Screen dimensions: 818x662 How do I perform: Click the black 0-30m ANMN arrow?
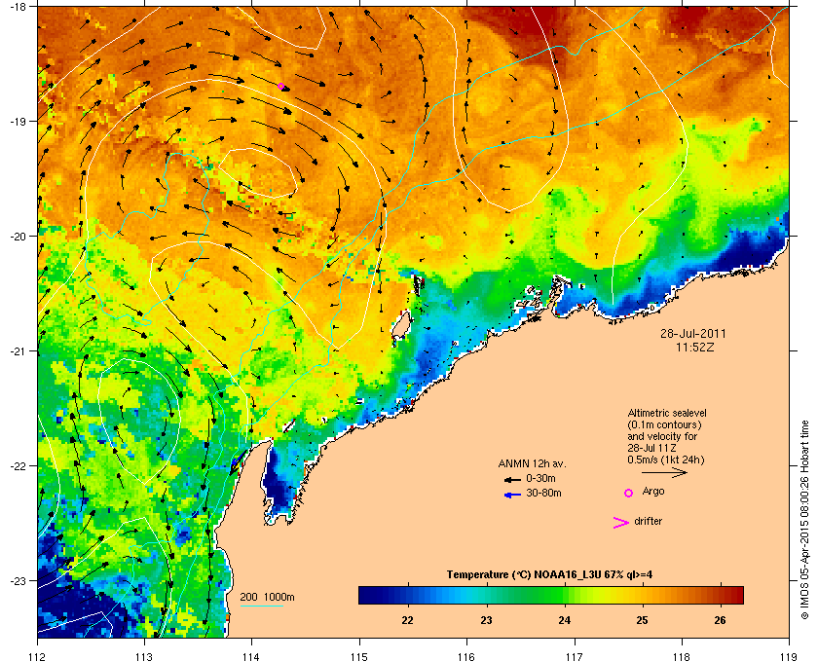(512, 479)
